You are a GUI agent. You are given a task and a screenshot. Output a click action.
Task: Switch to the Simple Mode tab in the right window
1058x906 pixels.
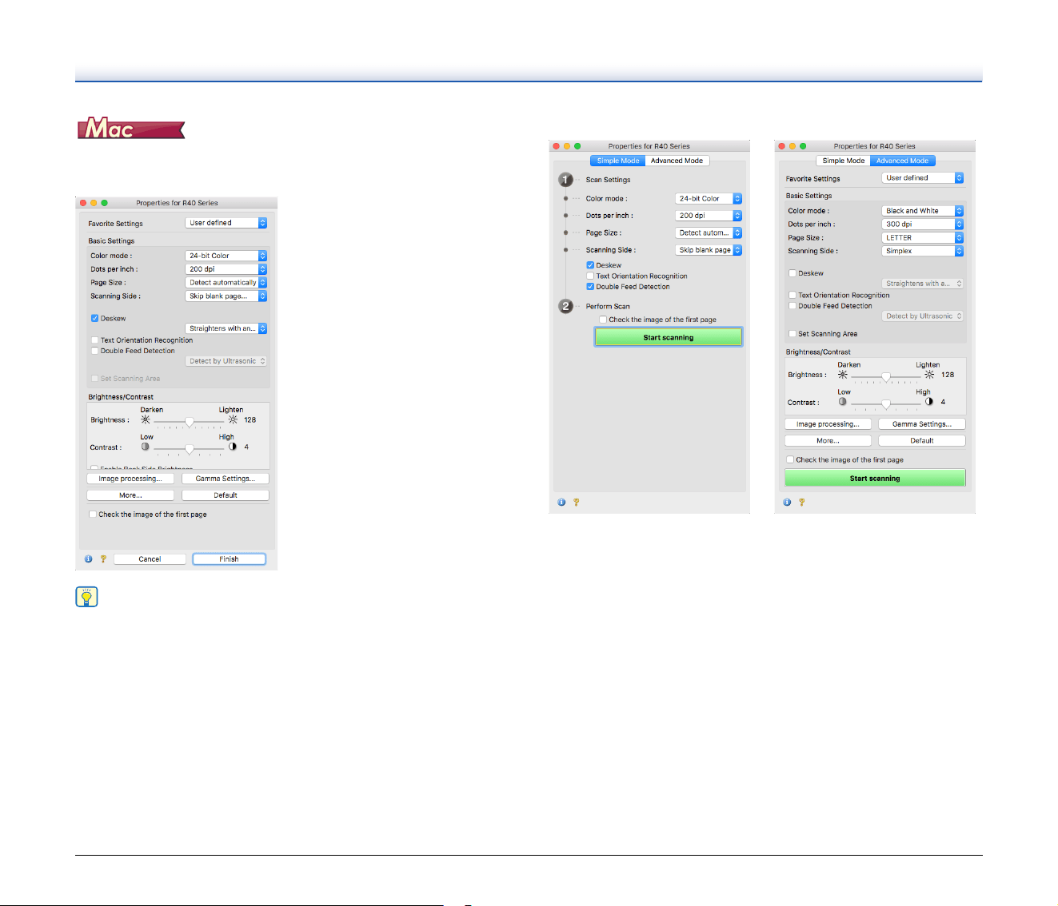click(x=843, y=161)
